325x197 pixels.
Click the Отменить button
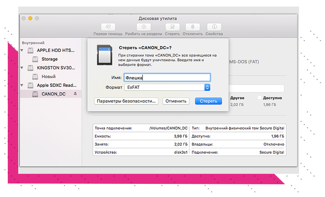(x=176, y=101)
